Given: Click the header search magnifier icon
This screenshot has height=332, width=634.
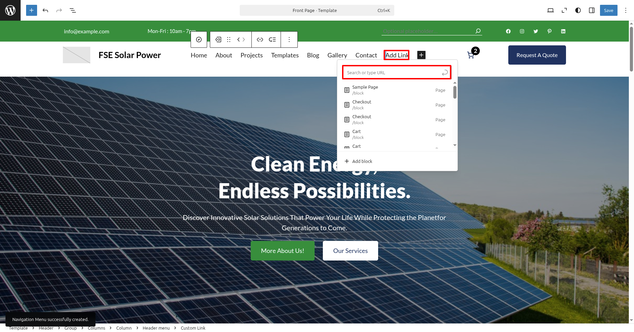Looking at the screenshot, I should point(478,31).
